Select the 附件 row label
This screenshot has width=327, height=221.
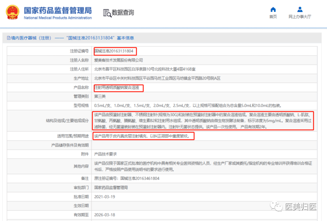pyautogui.click(x=85, y=154)
